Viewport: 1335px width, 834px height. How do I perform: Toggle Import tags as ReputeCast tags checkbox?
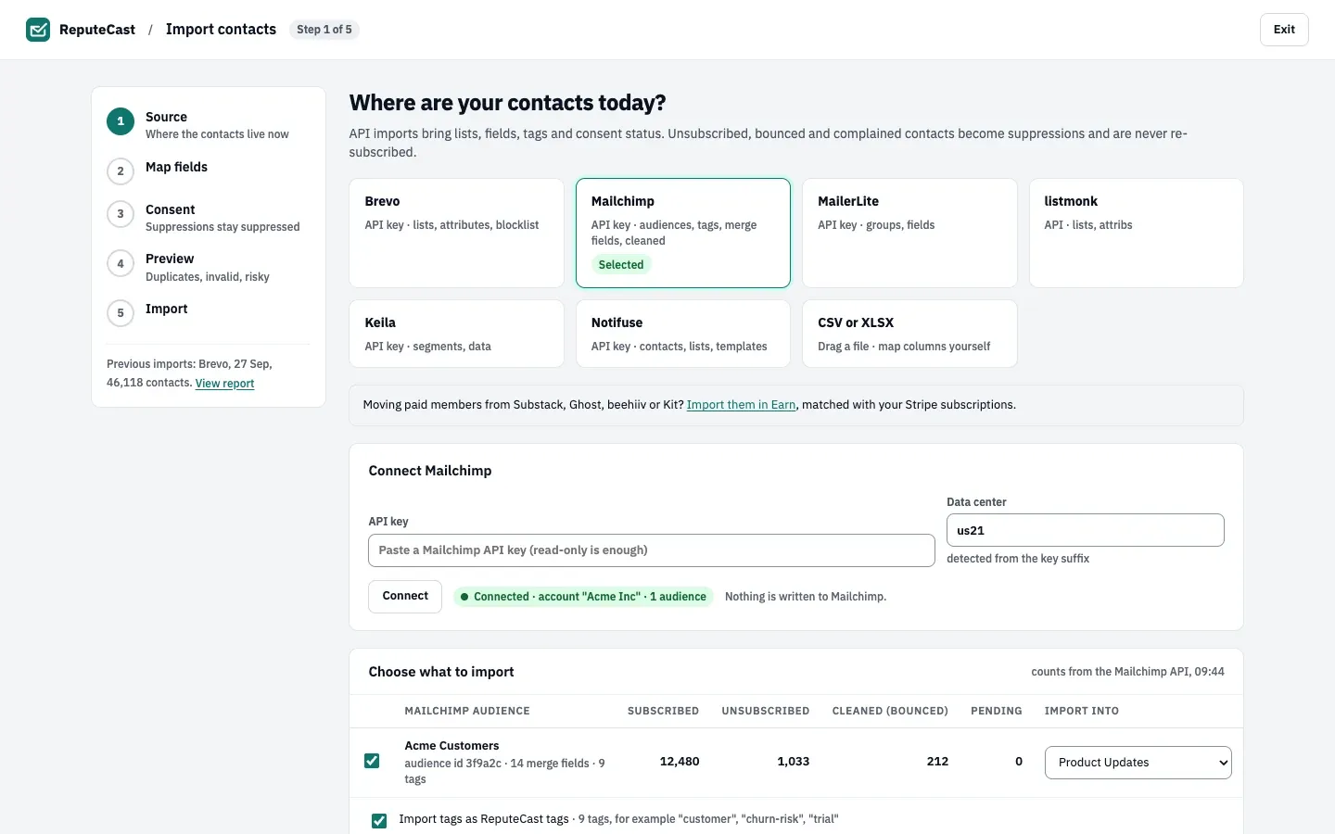click(x=379, y=820)
